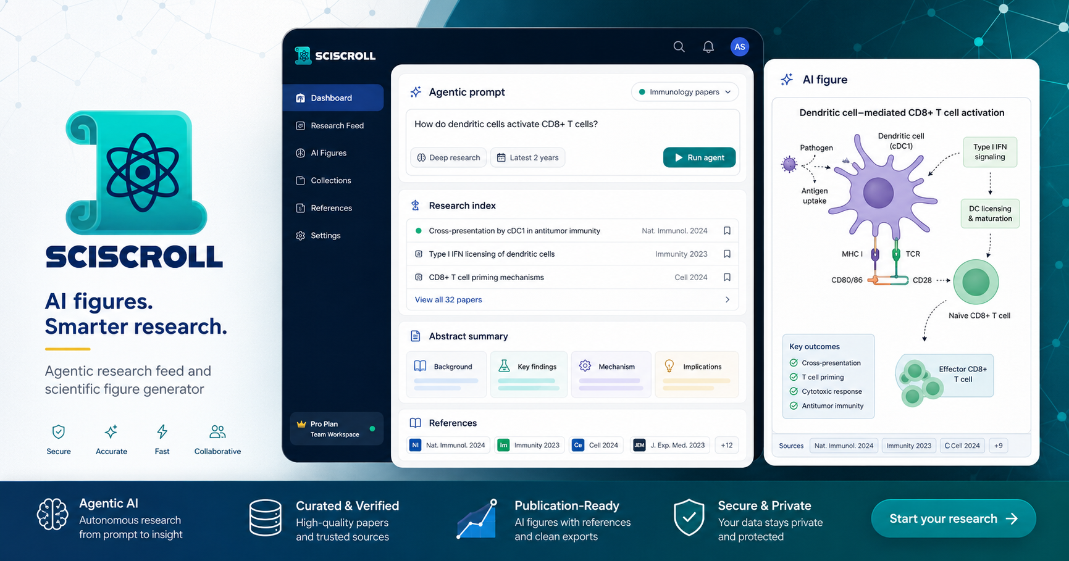Screen dimensions: 1069x561
Task: Click the Cell 2024 reference chip
Action: pos(596,445)
